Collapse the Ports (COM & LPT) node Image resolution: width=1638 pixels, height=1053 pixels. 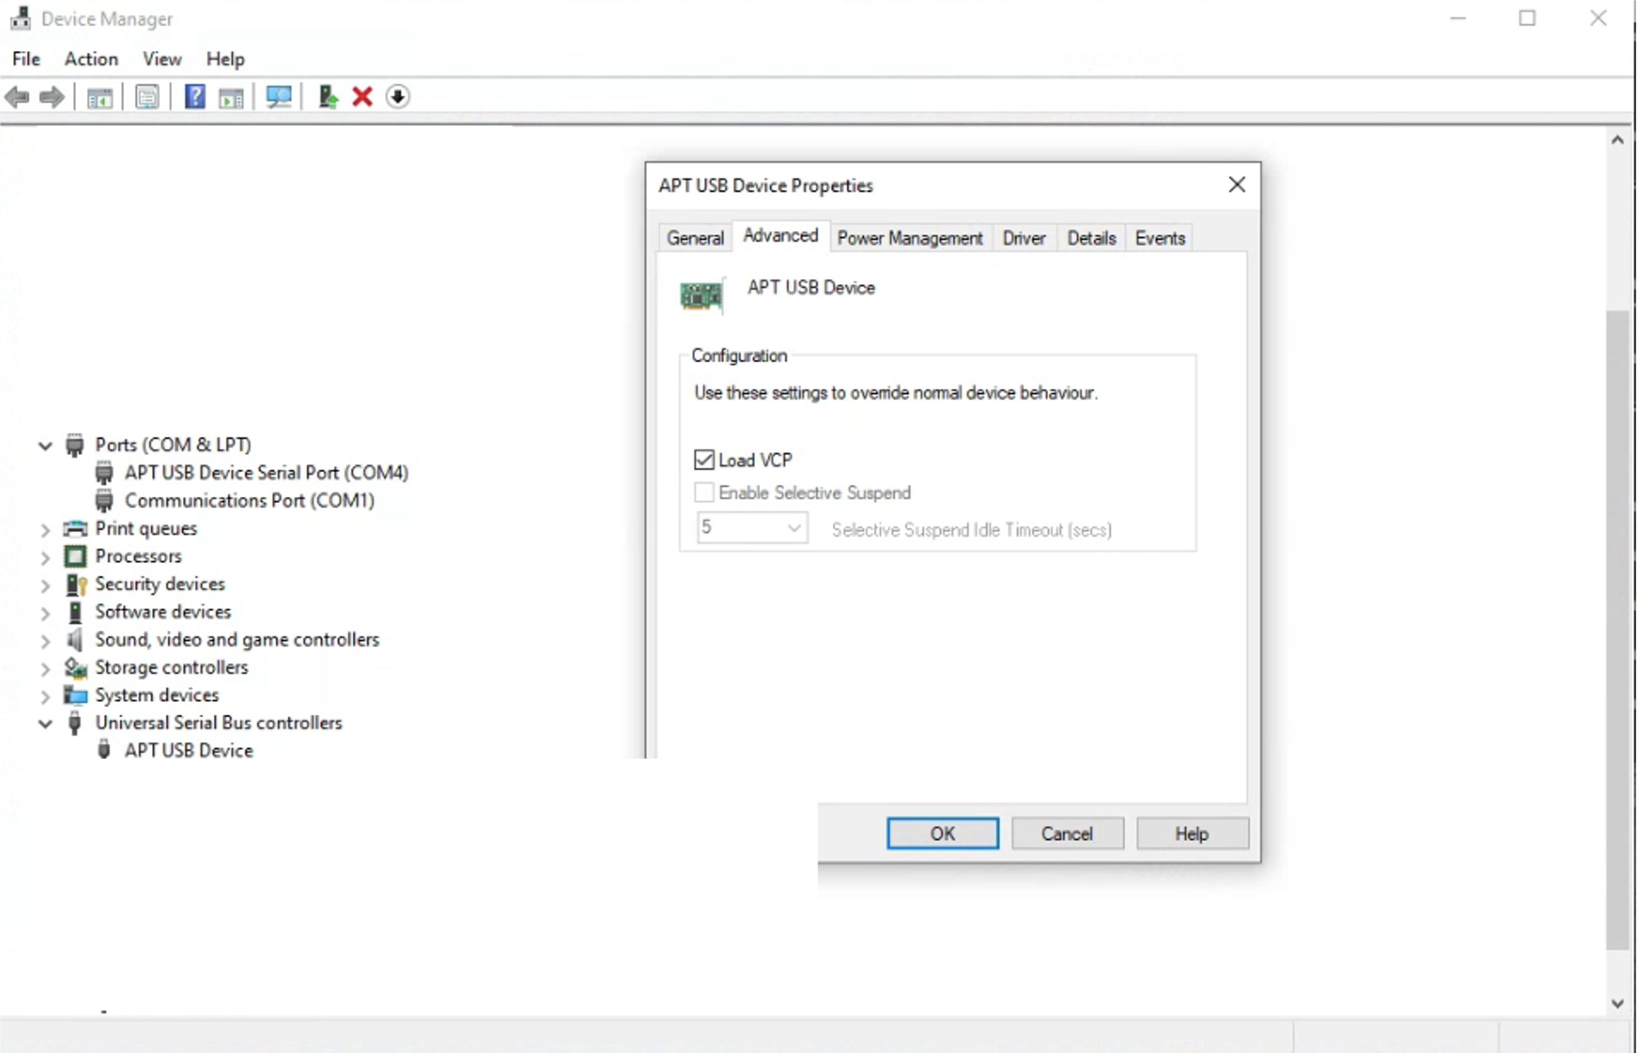[45, 446]
